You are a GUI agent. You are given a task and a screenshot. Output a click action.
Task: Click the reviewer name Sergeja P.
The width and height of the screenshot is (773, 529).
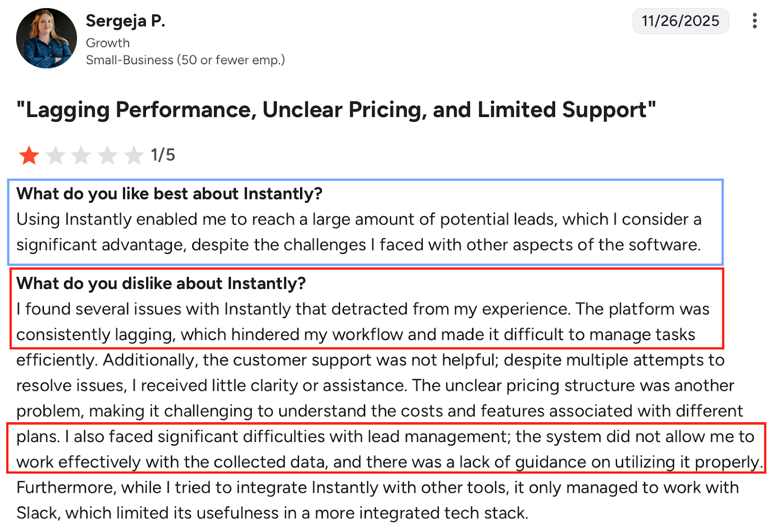[x=126, y=21]
